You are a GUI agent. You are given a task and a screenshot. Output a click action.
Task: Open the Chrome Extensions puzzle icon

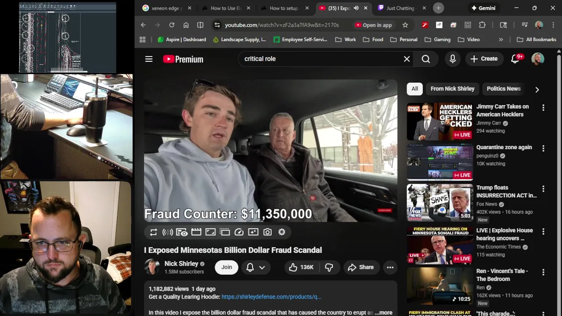coord(482,25)
